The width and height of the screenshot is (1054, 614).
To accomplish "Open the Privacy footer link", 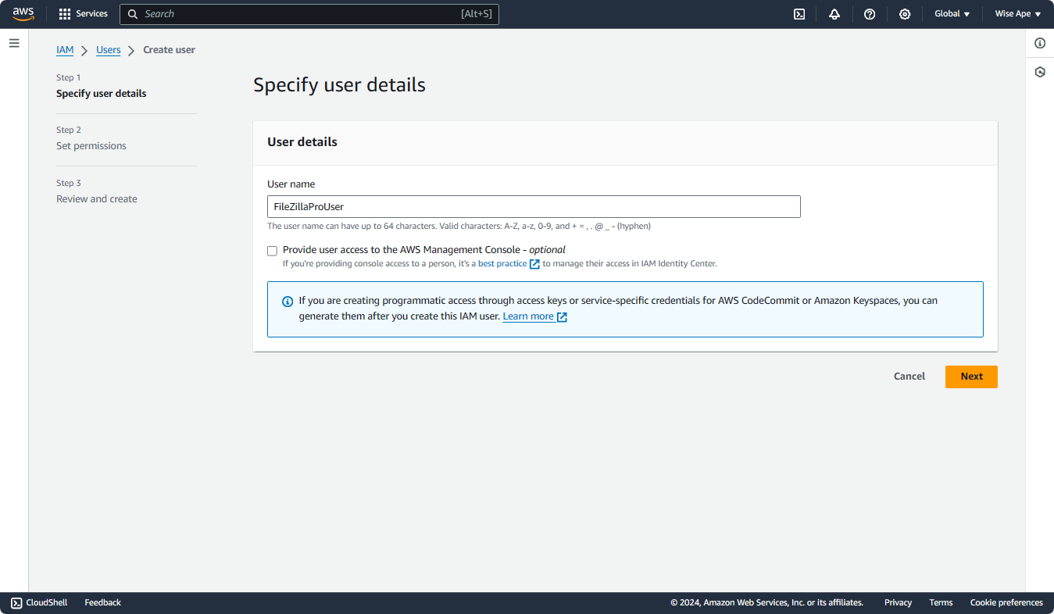I will coord(898,602).
